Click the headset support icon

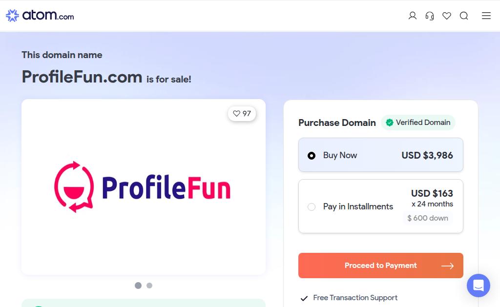pyautogui.click(x=430, y=16)
